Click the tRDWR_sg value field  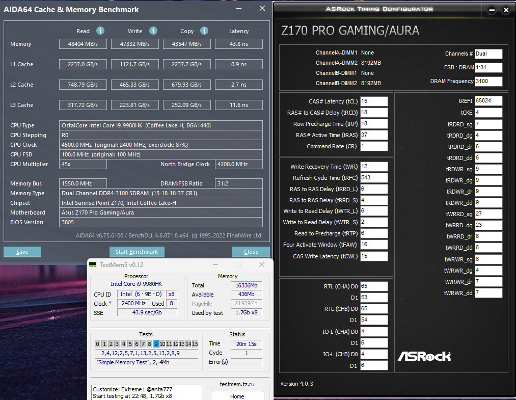488,169
